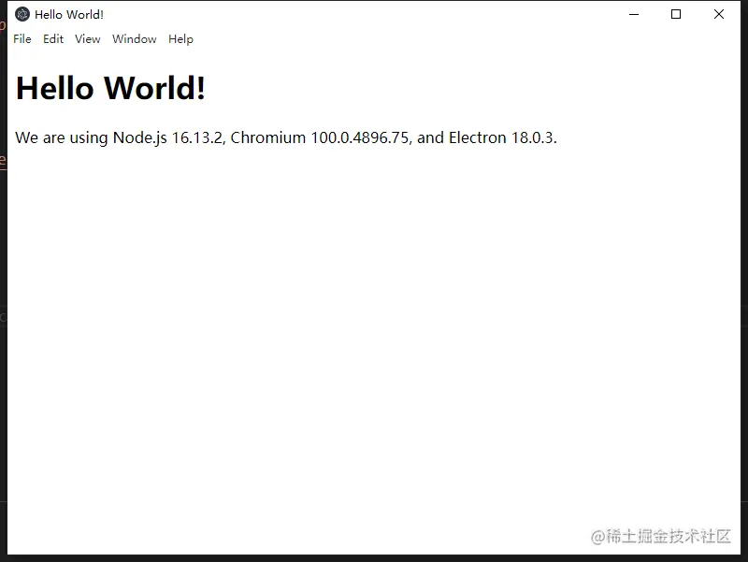The height and width of the screenshot is (562, 748).
Task: Click the 'Hello World!' window title text
Action: tap(69, 15)
